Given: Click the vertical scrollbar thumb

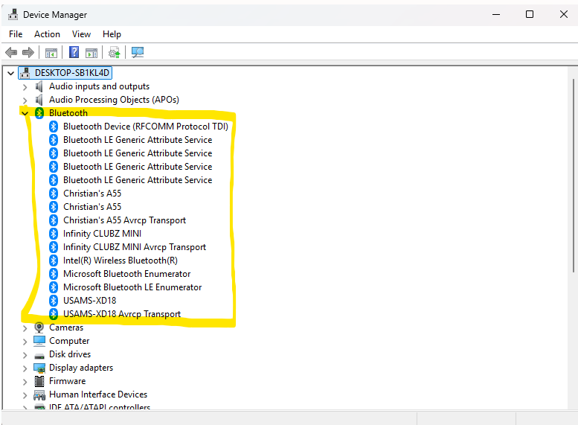Looking at the screenshot, I should 574,176.
